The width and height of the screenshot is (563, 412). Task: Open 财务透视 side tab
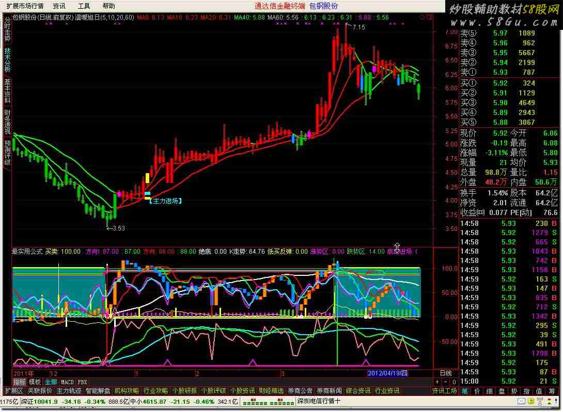(x=7, y=122)
